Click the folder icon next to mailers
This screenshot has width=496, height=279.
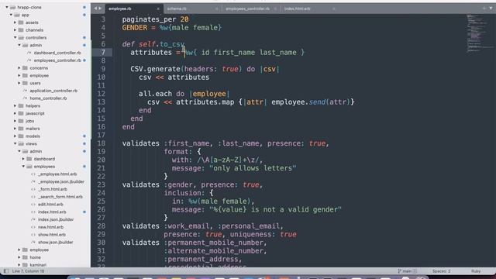tap(21, 129)
